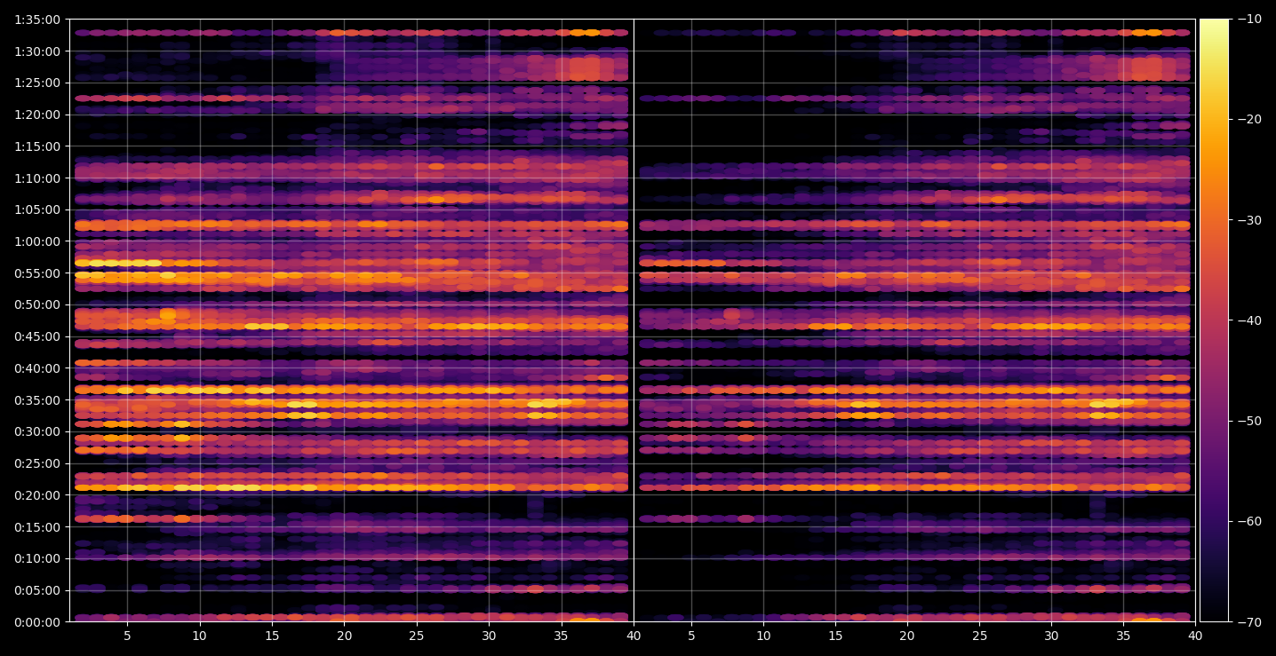1276x656 pixels.
Task: Click the 1:10:00 y-axis time label
Action: point(37,178)
